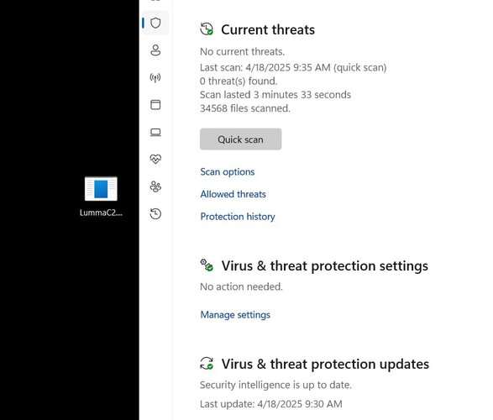Open Account protection person icon
The width and height of the screenshot is (493, 420).
click(x=155, y=50)
